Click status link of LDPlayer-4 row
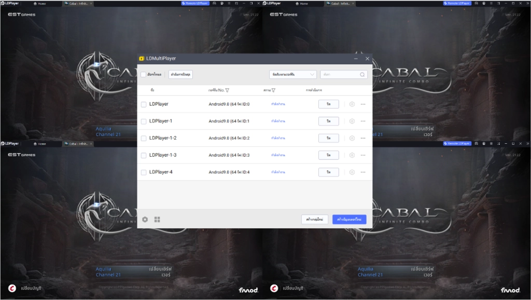The height and width of the screenshot is (300, 531). tap(278, 172)
